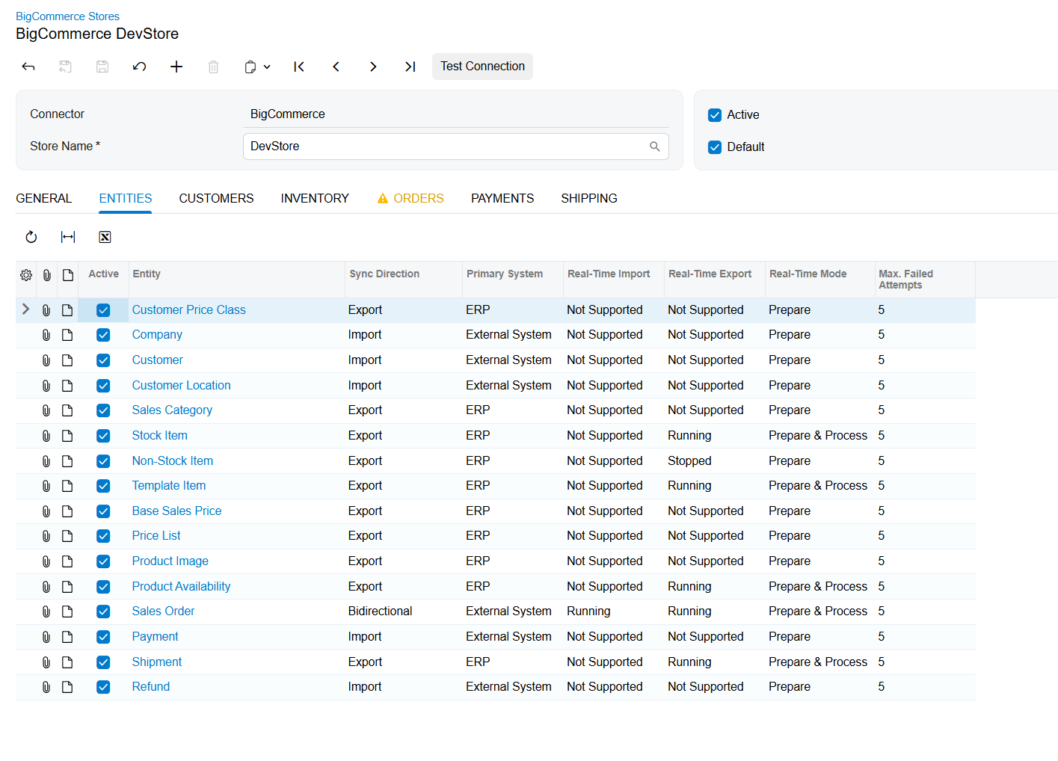Open the CUSTOMERS tab
Image resolution: width=1058 pixels, height=761 pixels.
click(x=216, y=198)
